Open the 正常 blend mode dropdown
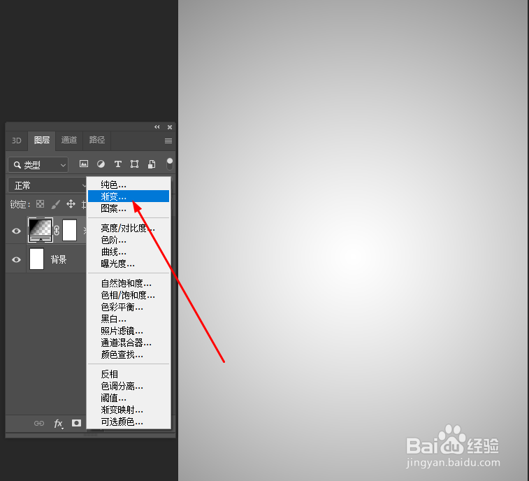This screenshot has width=529, height=481. pyautogui.click(x=48, y=185)
